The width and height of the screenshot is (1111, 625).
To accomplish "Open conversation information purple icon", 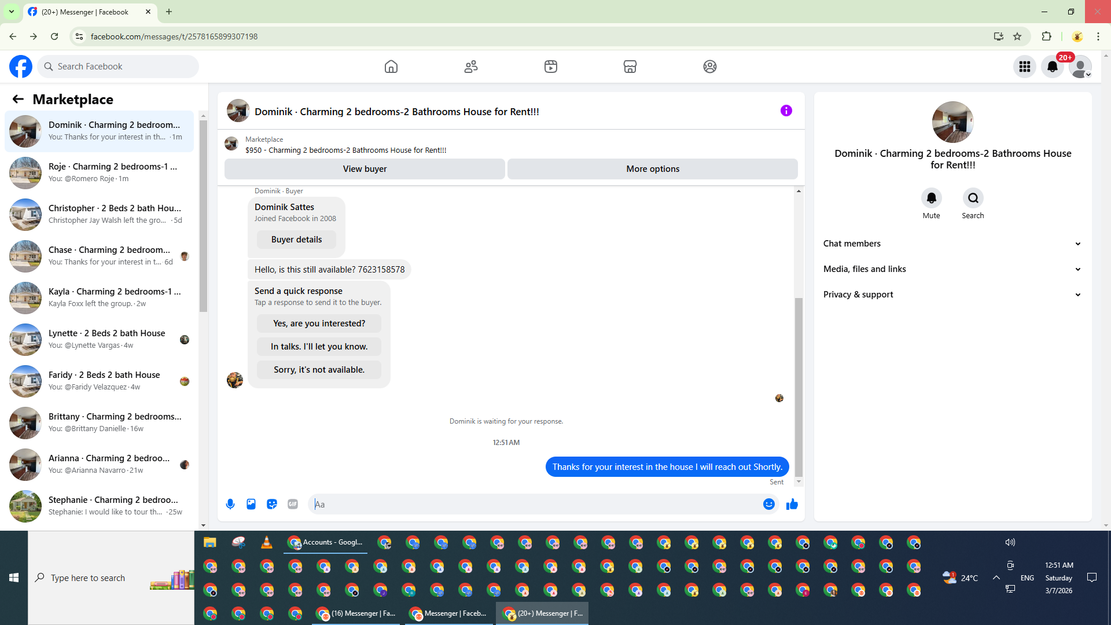I will click(786, 111).
